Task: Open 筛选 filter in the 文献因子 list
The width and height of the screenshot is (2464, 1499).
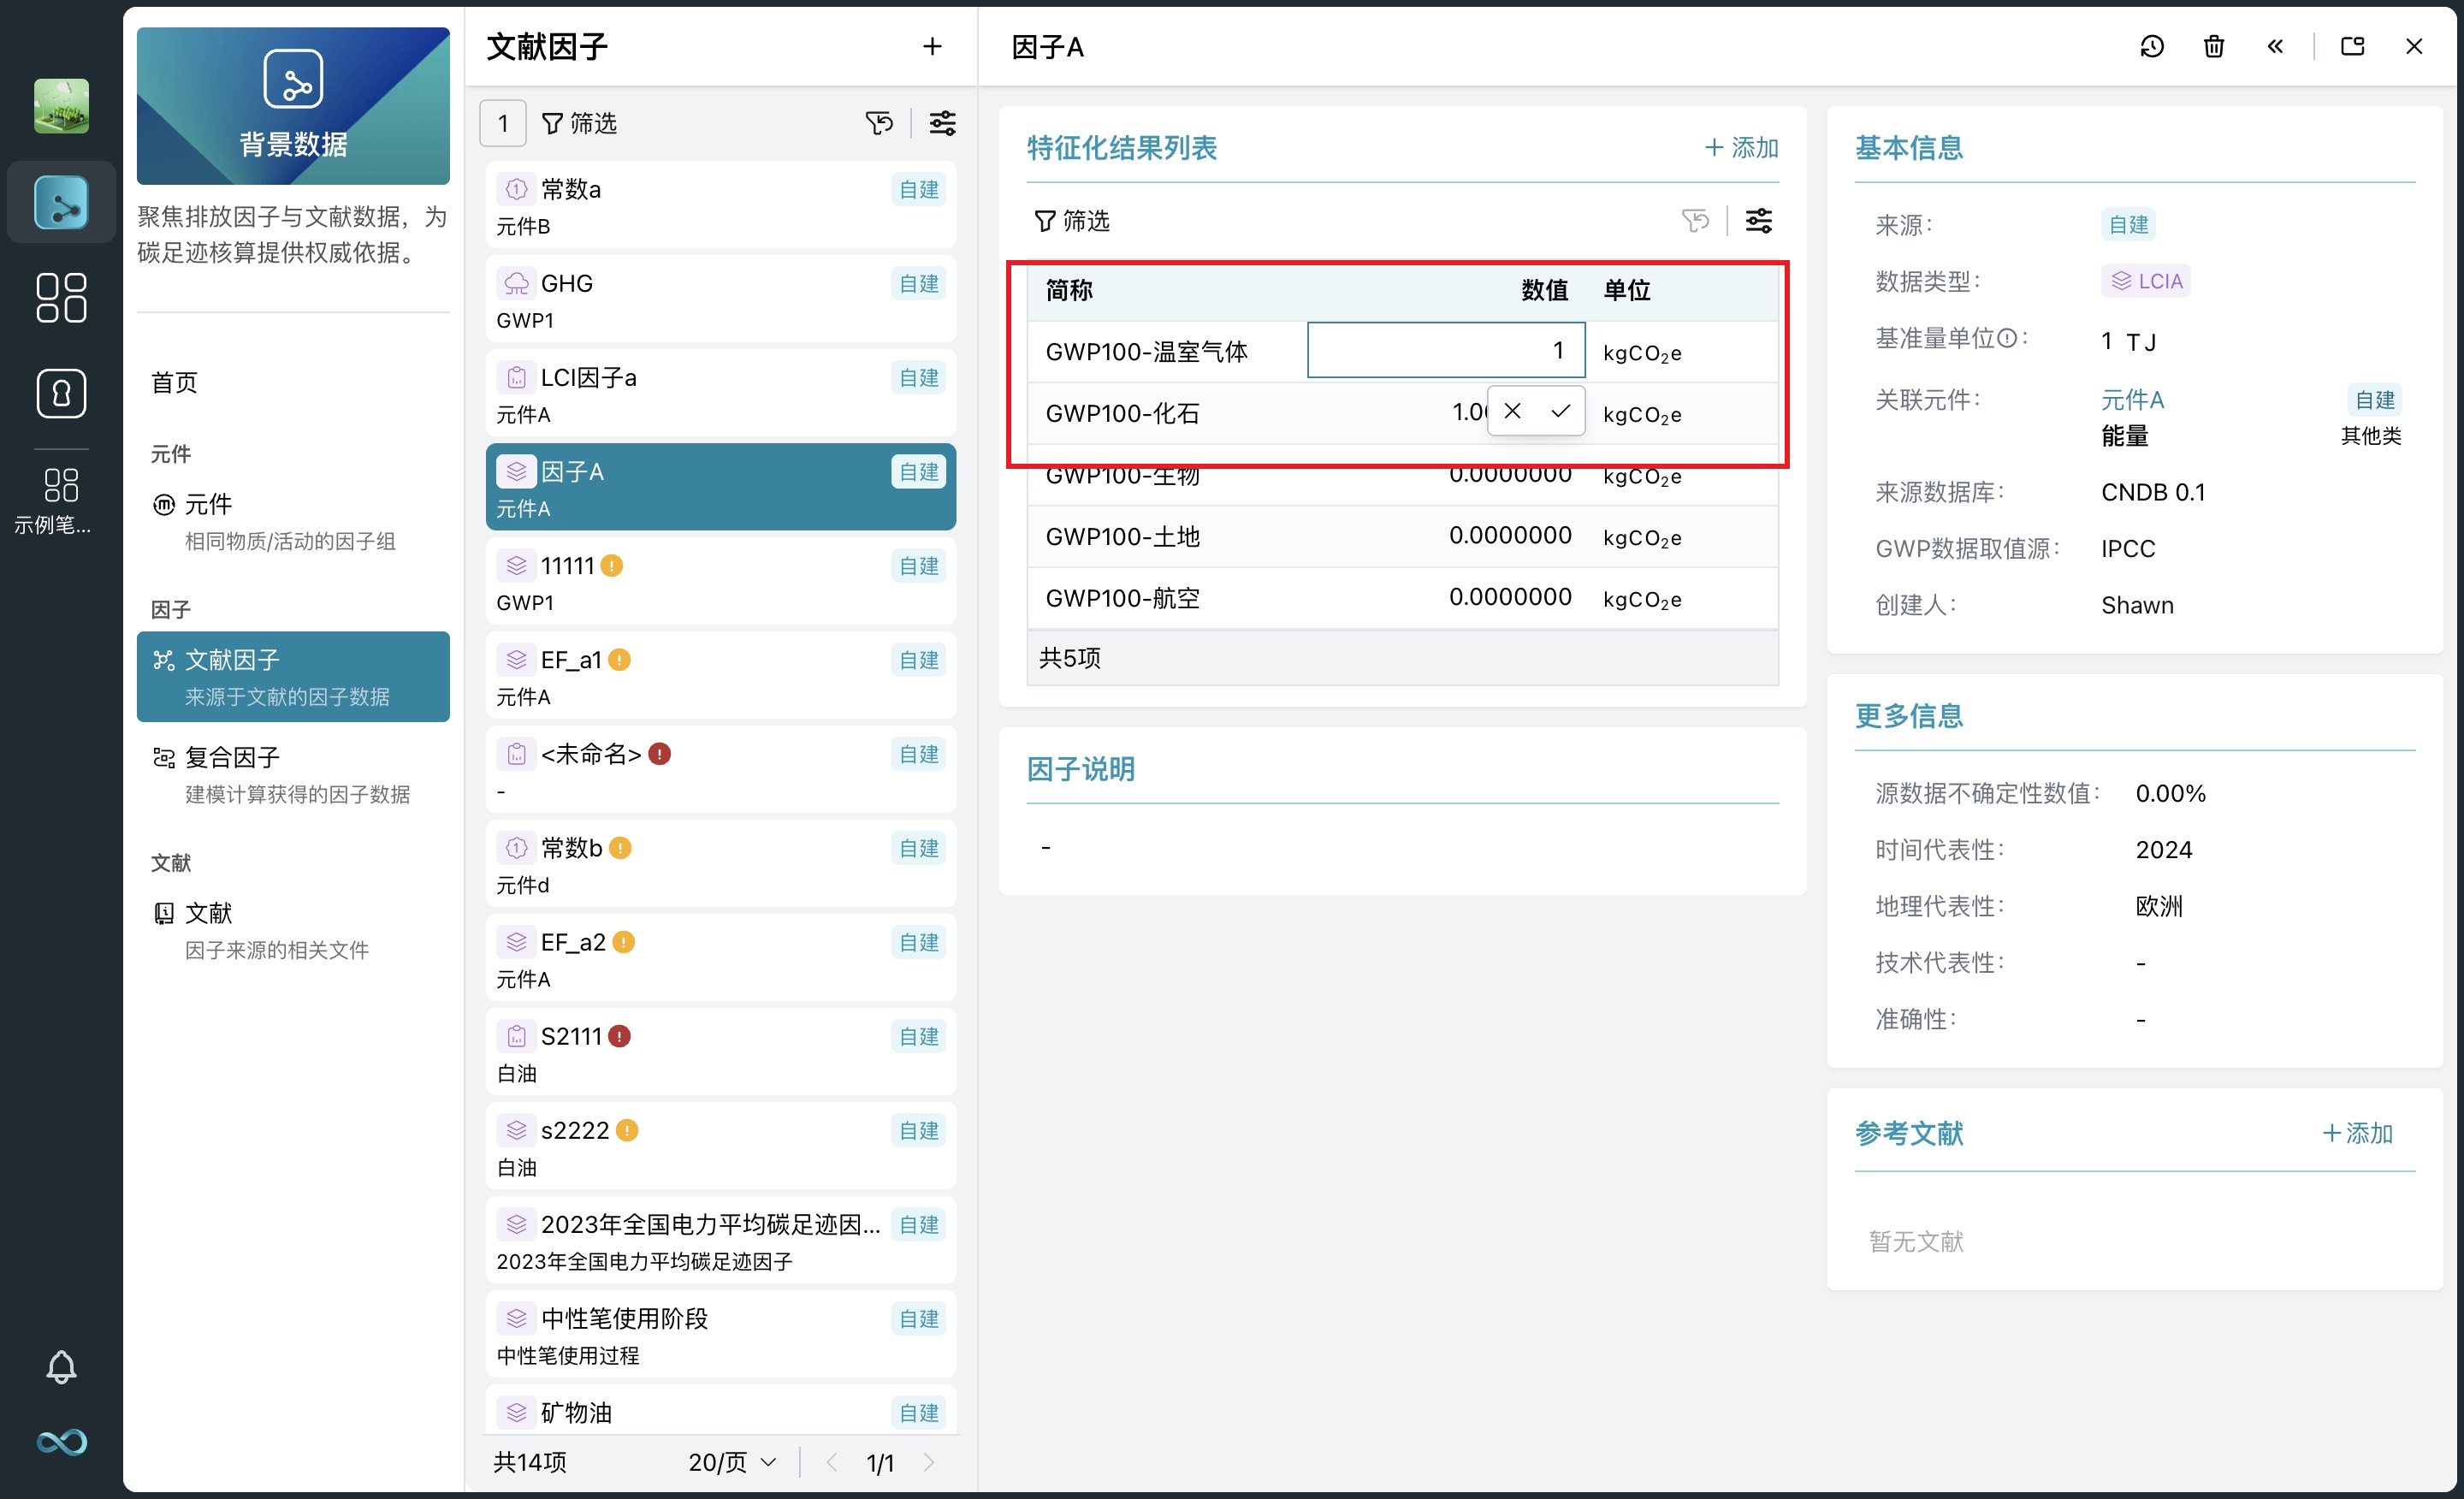Action: [x=579, y=123]
